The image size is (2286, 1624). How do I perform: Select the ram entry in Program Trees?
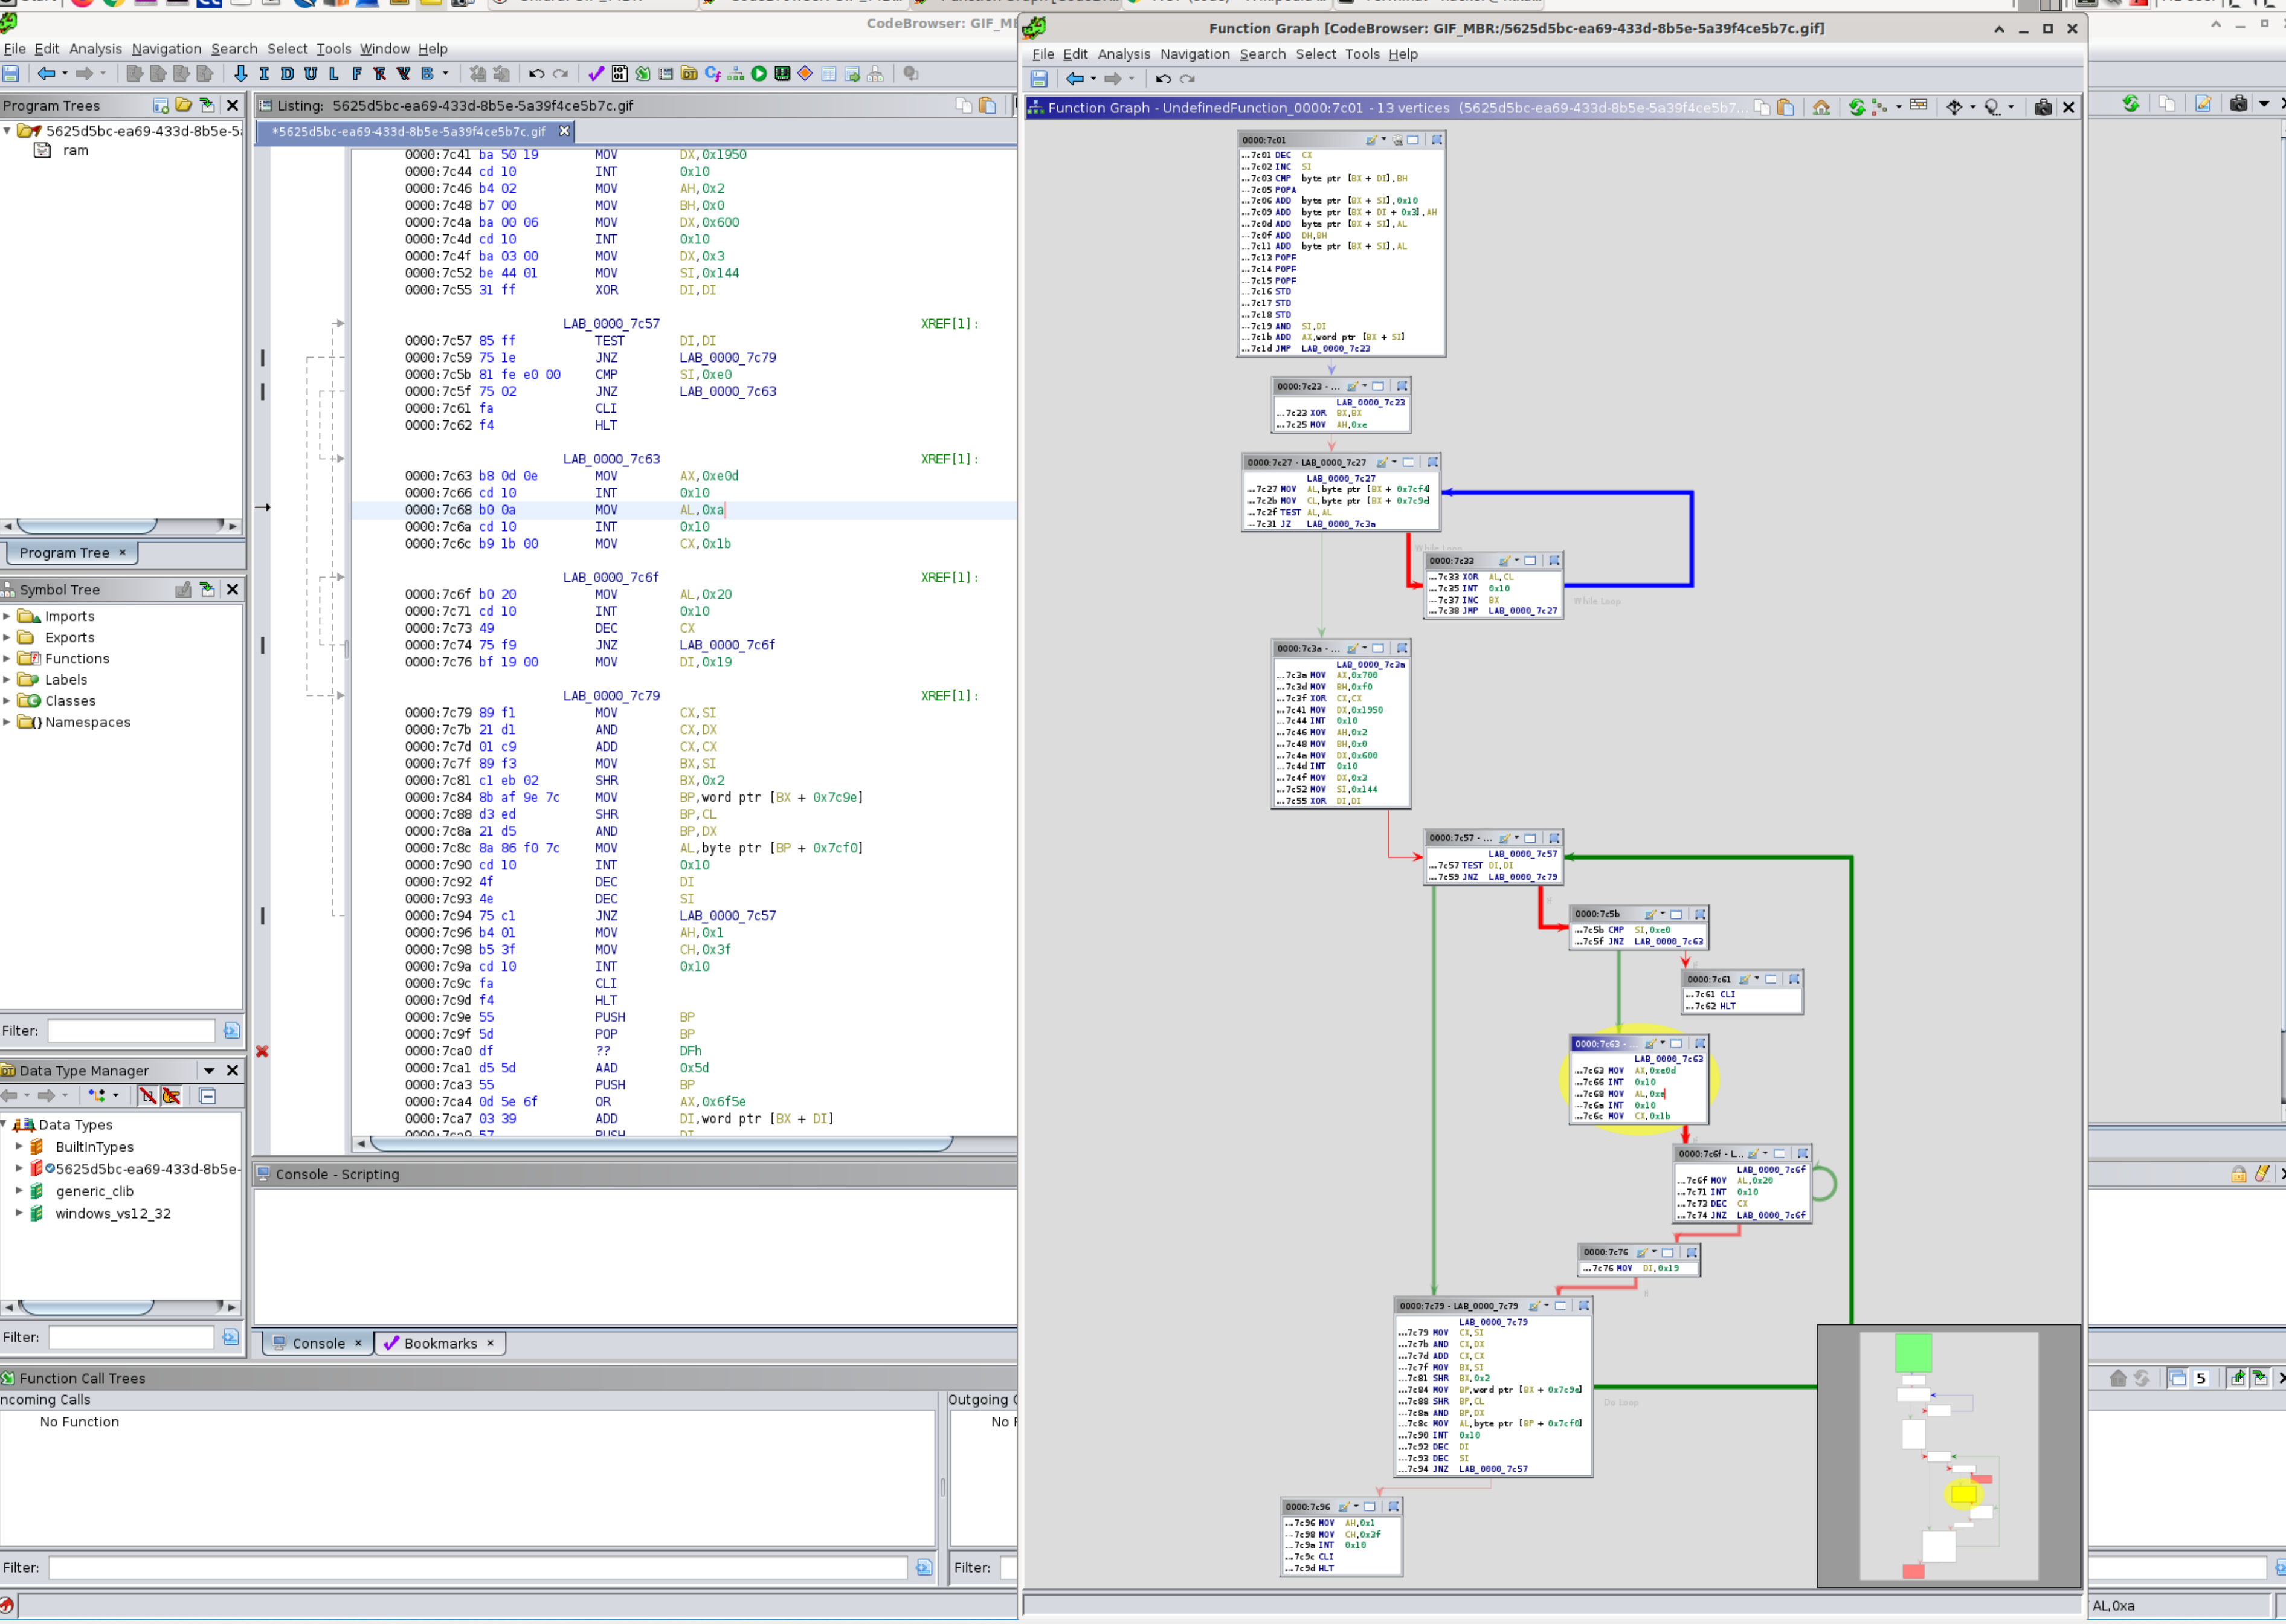[x=75, y=150]
